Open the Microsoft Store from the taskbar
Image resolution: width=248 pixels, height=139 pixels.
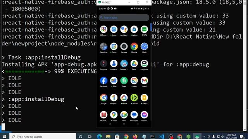coord(117,136)
